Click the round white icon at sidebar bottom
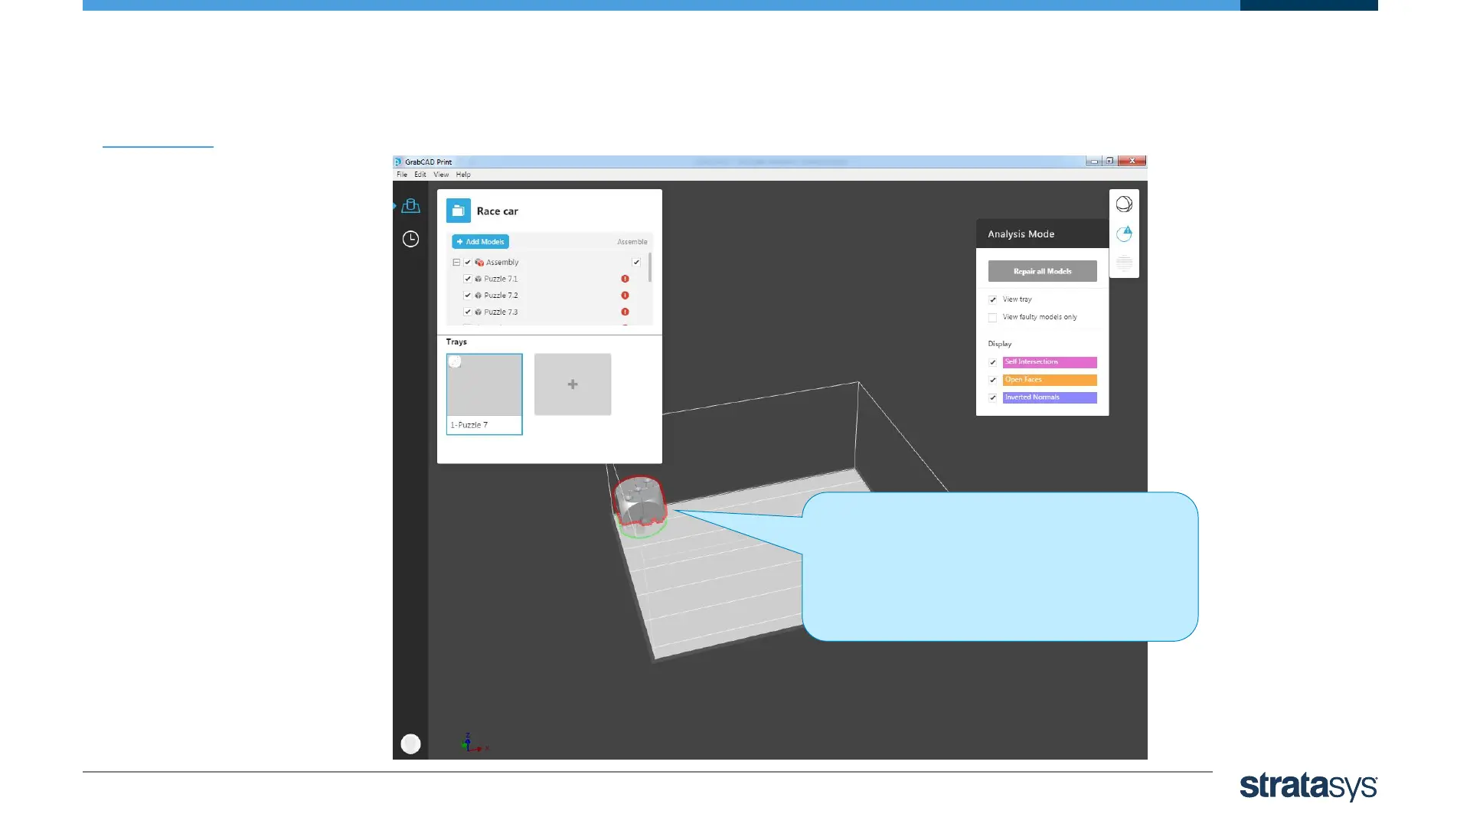The image size is (1470, 827). click(411, 744)
